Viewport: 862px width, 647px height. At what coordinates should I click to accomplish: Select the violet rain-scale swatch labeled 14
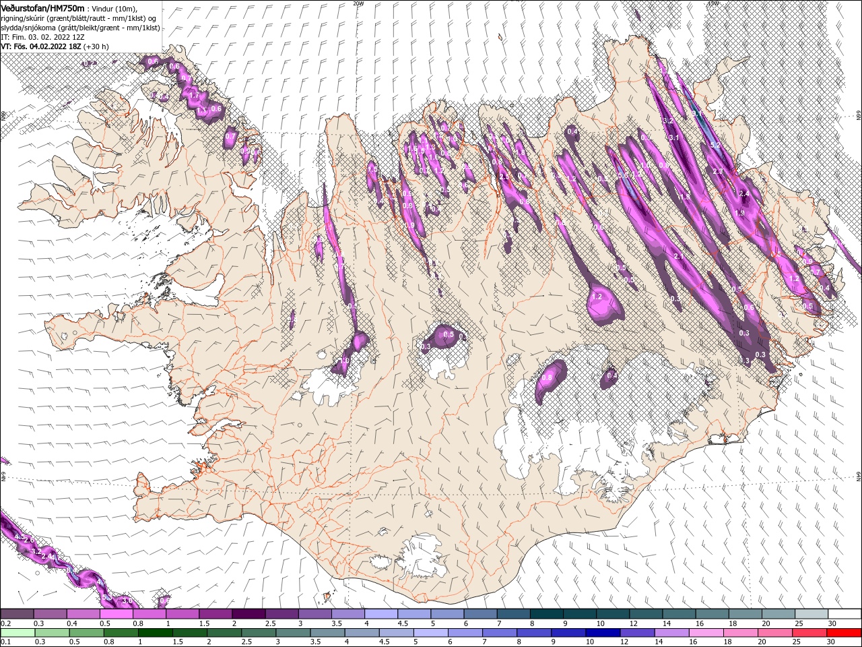pyautogui.click(x=671, y=633)
